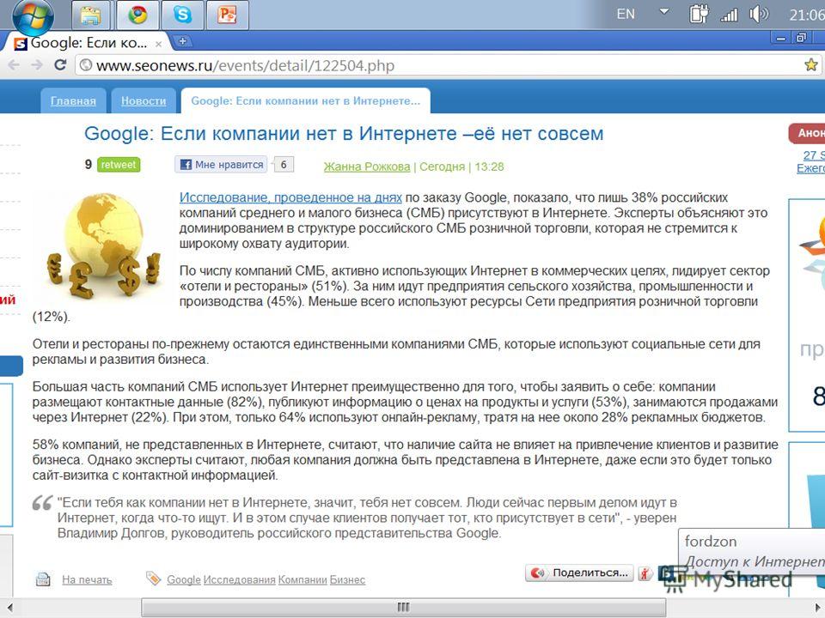Click the На печать print icon
825x618 pixels.
point(43,579)
